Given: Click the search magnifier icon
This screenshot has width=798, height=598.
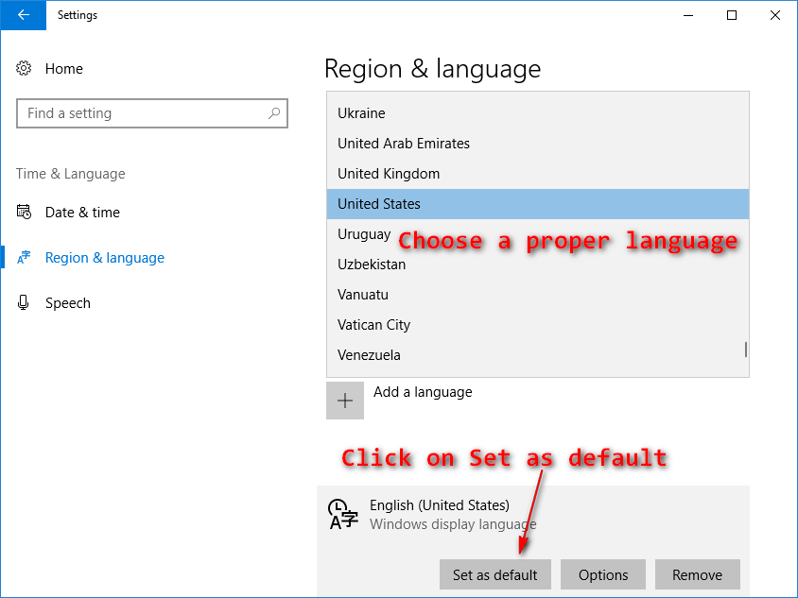Looking at the screenshot, I should click(275, 113).
